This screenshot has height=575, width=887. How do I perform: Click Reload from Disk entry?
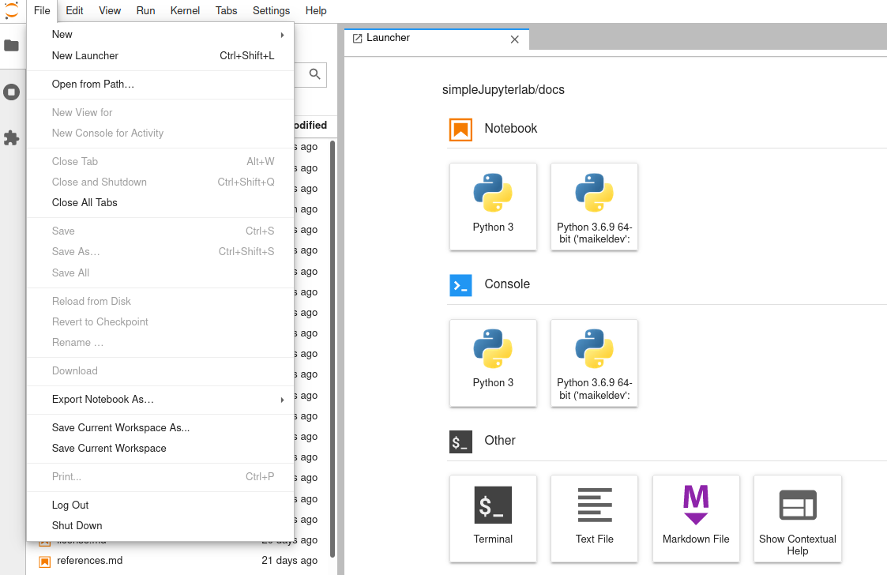(160, 302)
